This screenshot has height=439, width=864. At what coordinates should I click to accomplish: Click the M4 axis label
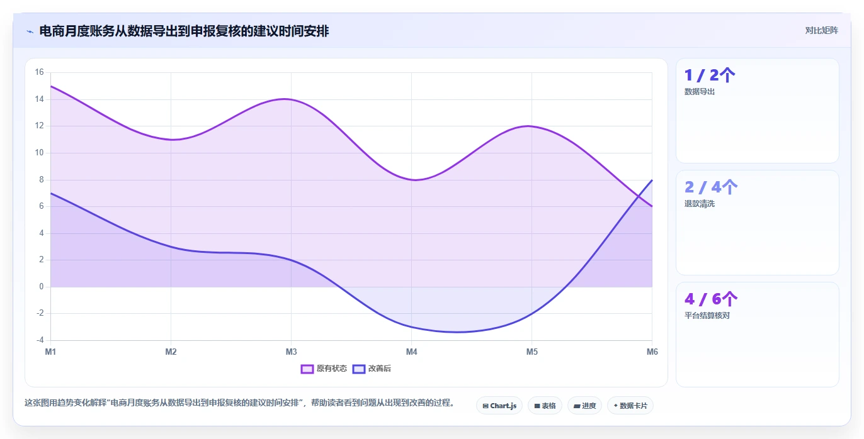[x=411, y=352]
